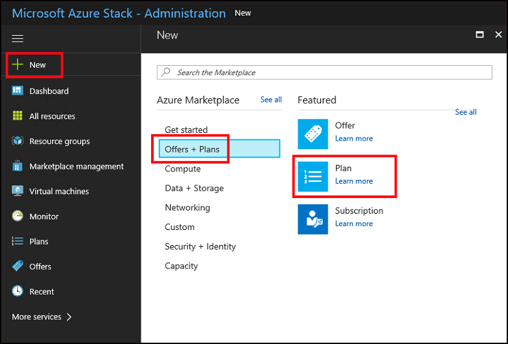Open the Monitor gauge icon
This screenshot has width=508, height=344.
pyautogui.click(x=18, y=216)
